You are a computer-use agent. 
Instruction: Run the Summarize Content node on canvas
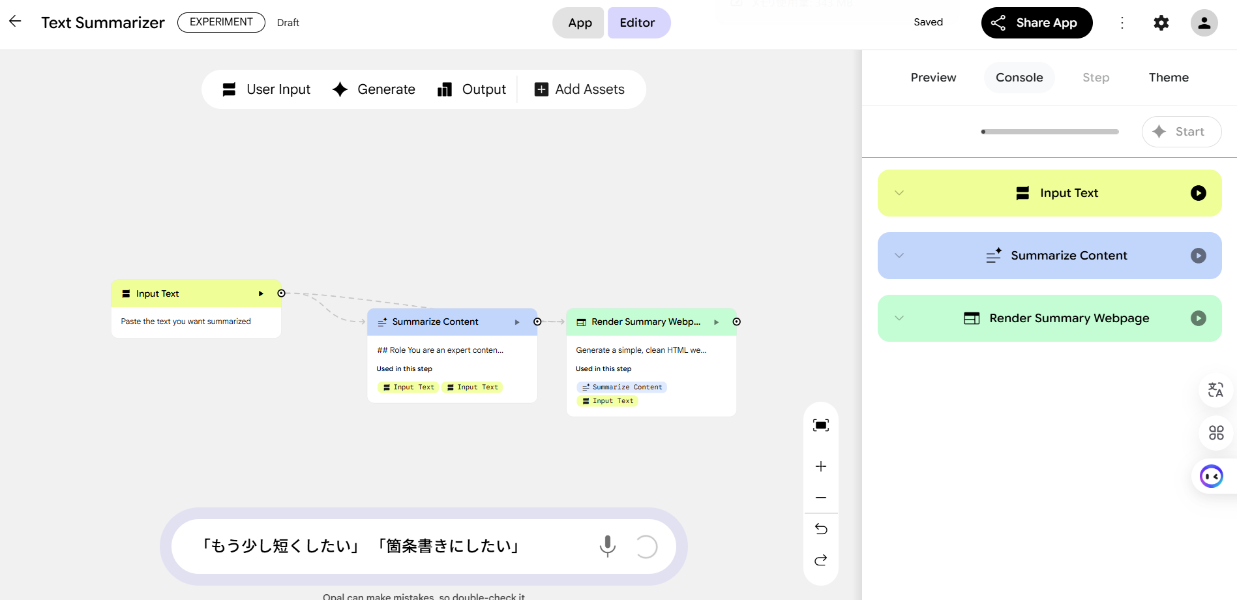coord(517,322)
